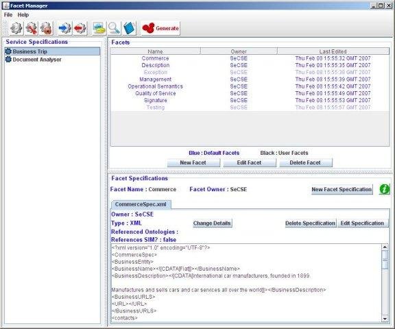Image resolution: width=395 pixels, height=329 pixels.
Task: Click the green info icon
Action: coord(385,189)
